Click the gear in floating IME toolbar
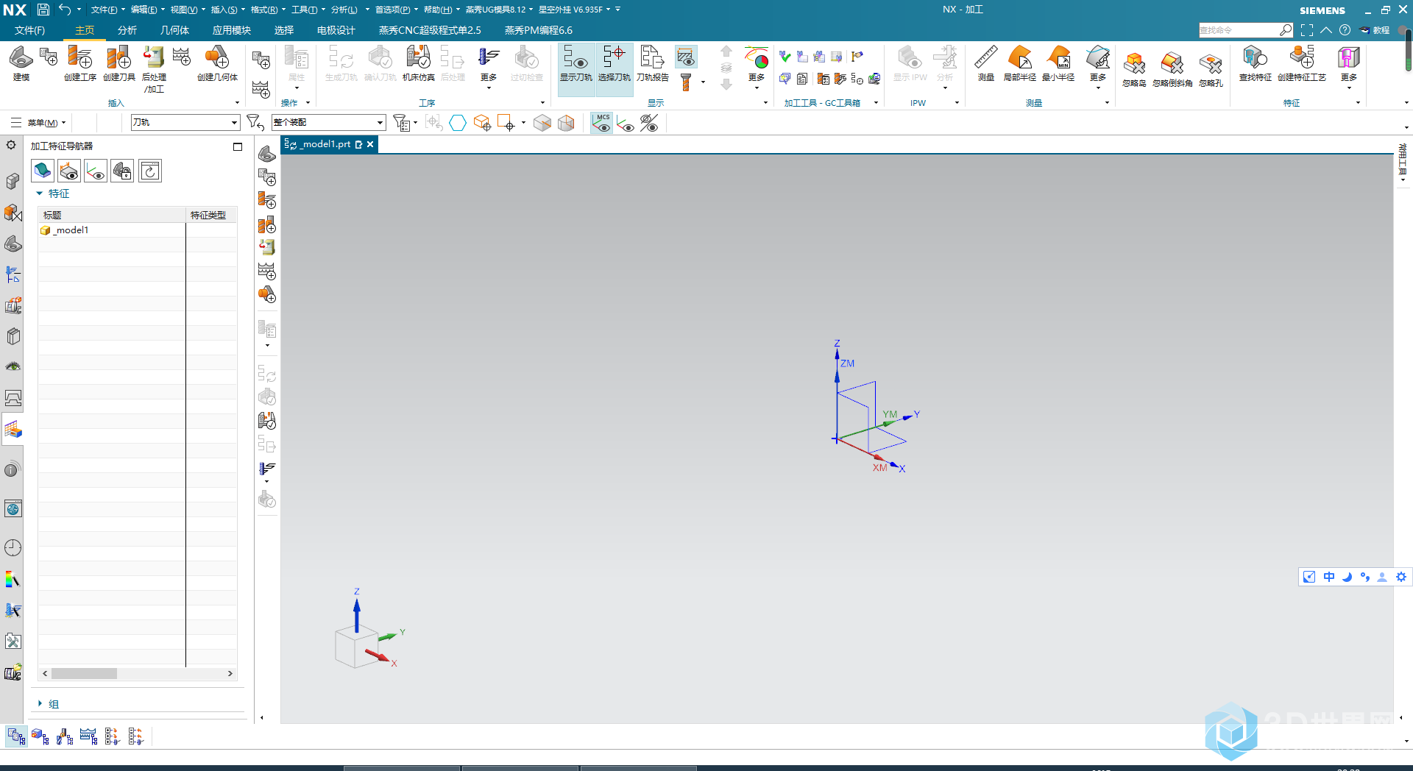1413x771 pixels. (1400, 577)
